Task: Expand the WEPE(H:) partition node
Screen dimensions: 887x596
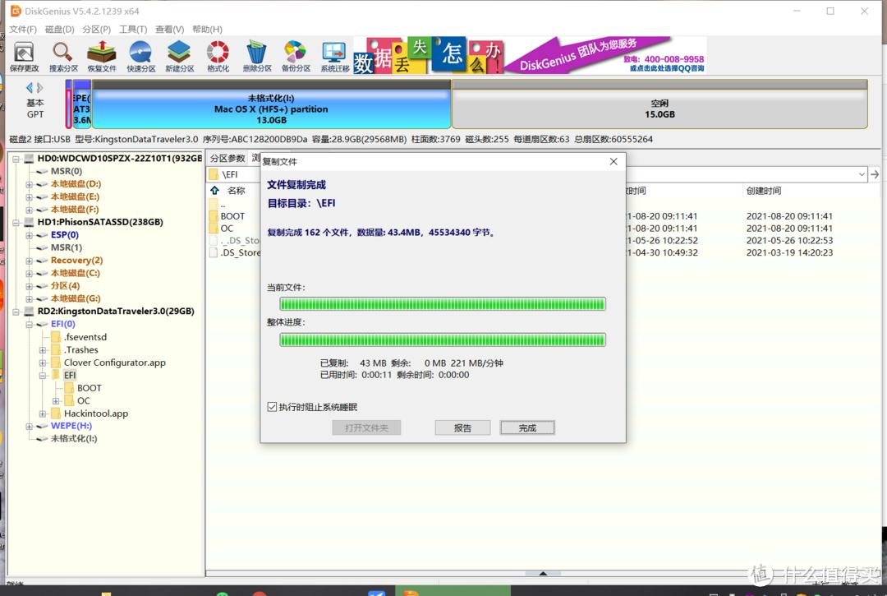Action: (29, 426)
